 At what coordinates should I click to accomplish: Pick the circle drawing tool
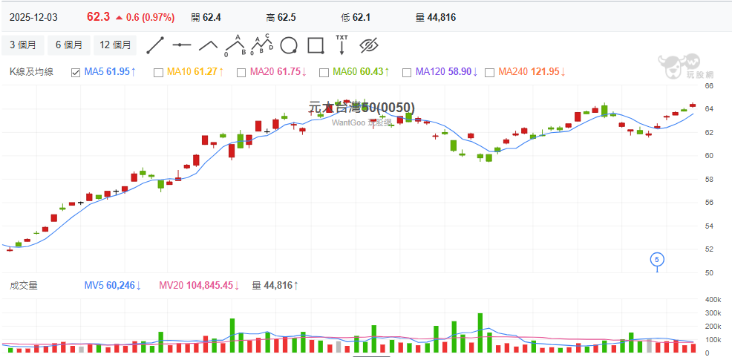(x=289, y=45)
